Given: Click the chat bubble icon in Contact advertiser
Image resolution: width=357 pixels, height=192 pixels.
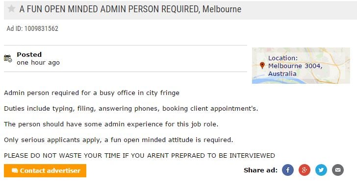Looking at the screenshot, I should pos(15,170).
